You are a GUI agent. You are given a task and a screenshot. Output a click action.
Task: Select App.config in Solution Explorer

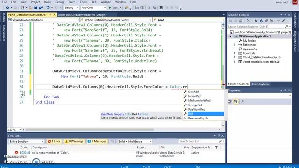point(250,49)
